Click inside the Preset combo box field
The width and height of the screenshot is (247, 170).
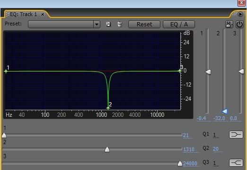pos(61,24)
